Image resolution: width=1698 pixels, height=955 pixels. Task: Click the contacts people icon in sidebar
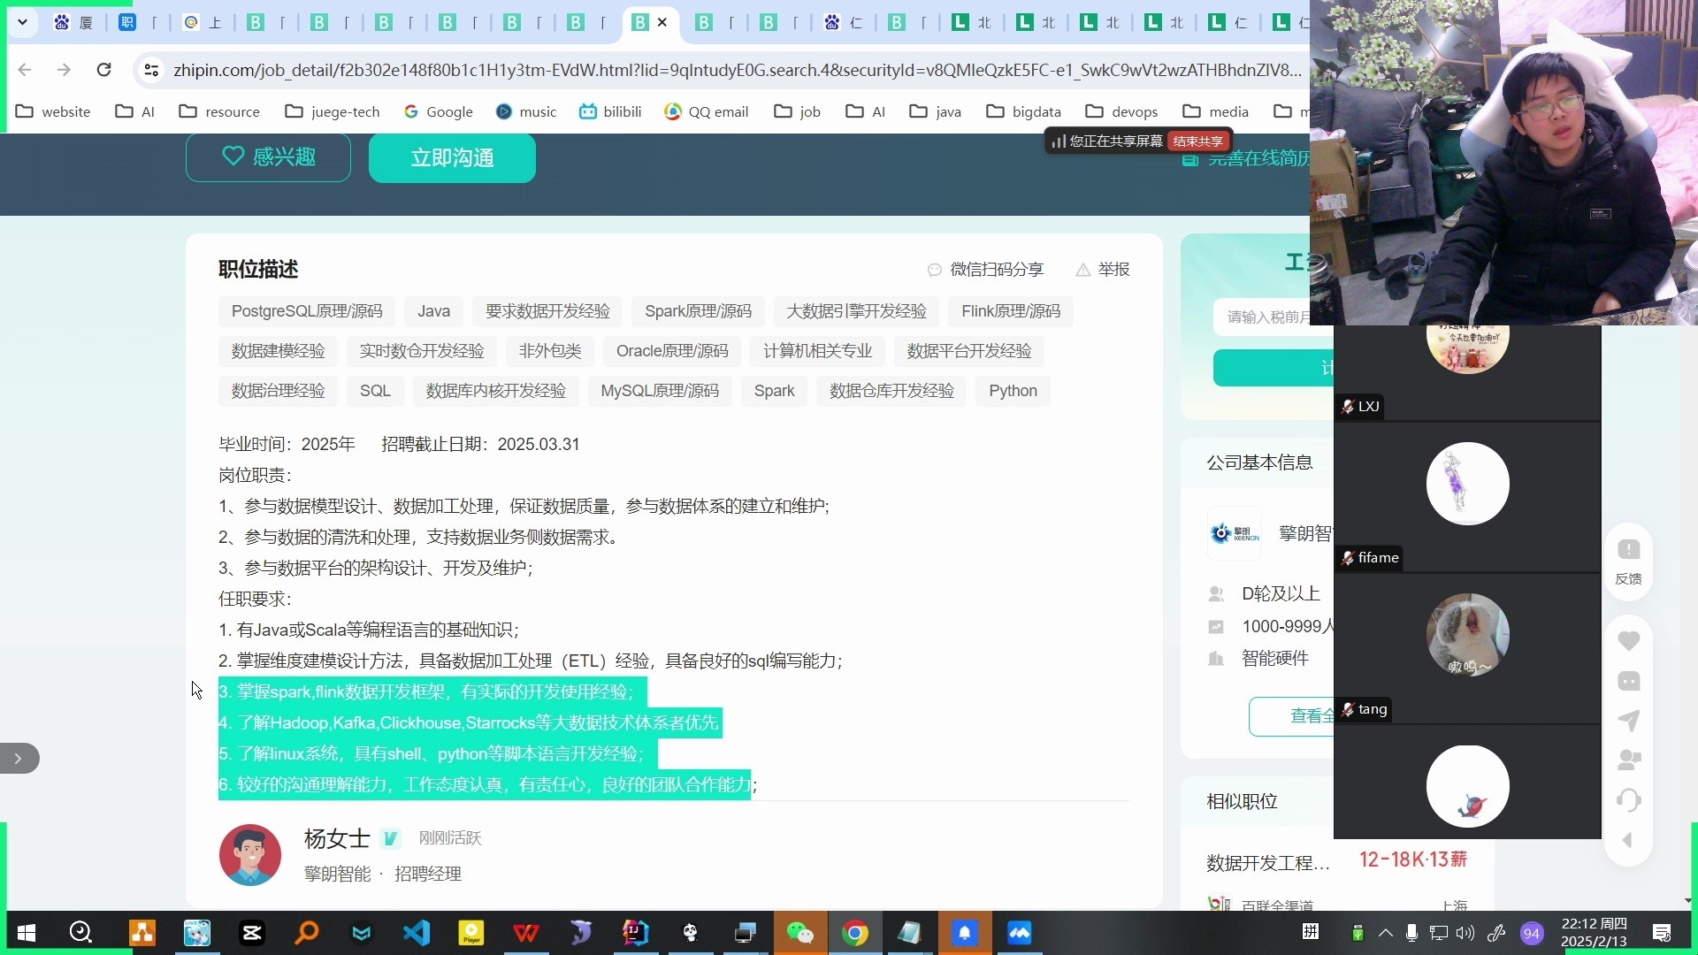(1629, 760)
